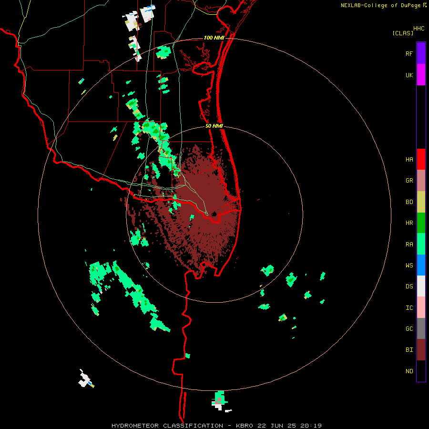The width and height of the screenshot is (429, 429).
Task: Click the BI brown legend swatch
Action: click(421, 350)
